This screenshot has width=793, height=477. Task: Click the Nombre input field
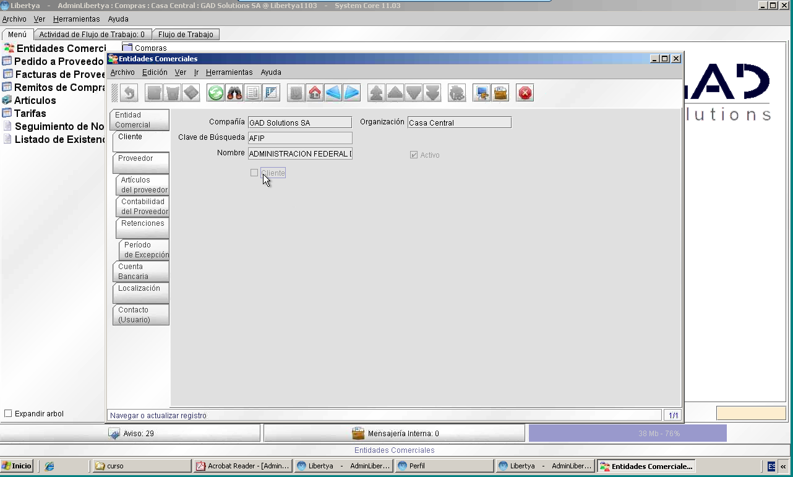pos(300,153)
